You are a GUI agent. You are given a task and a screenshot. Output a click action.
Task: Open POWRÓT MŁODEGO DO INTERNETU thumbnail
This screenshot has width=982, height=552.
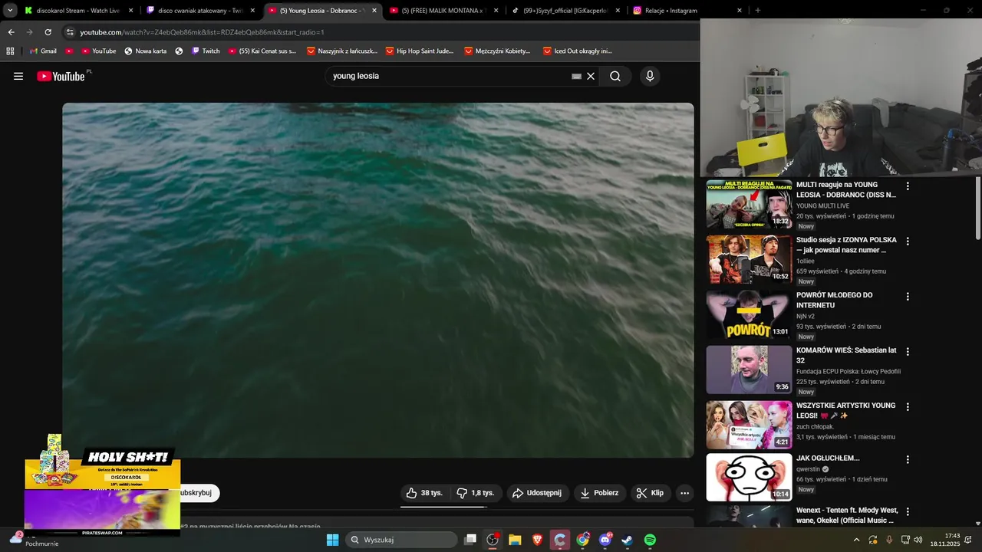pyautogui.click(x=749, y=314)
